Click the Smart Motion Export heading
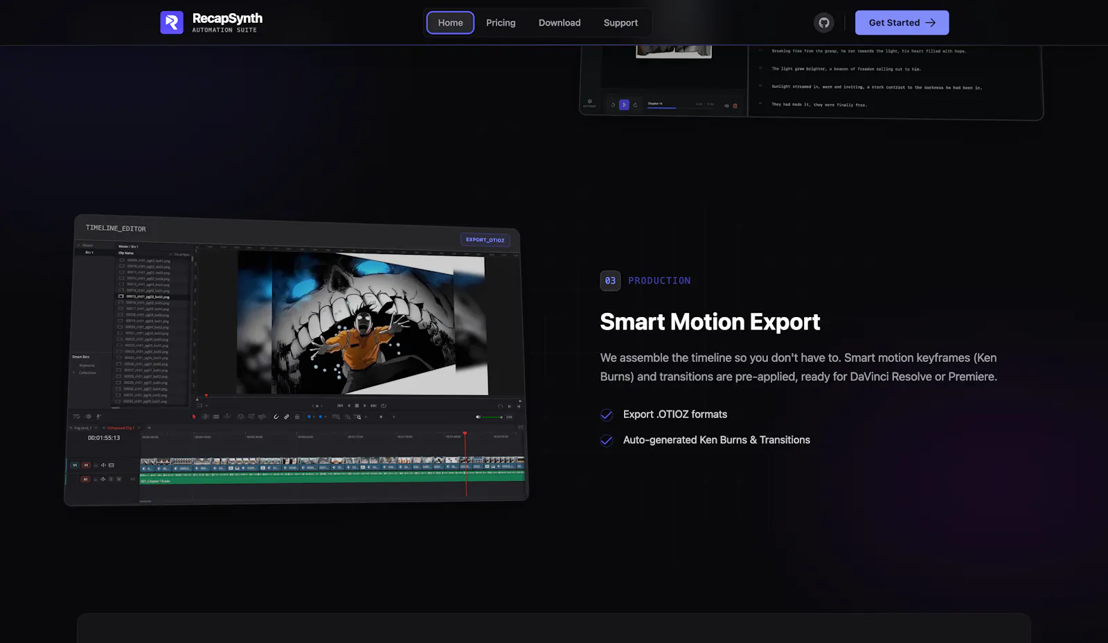This screenshot has width=1108, height=643. pyautogui.click(x=710, y=322)
